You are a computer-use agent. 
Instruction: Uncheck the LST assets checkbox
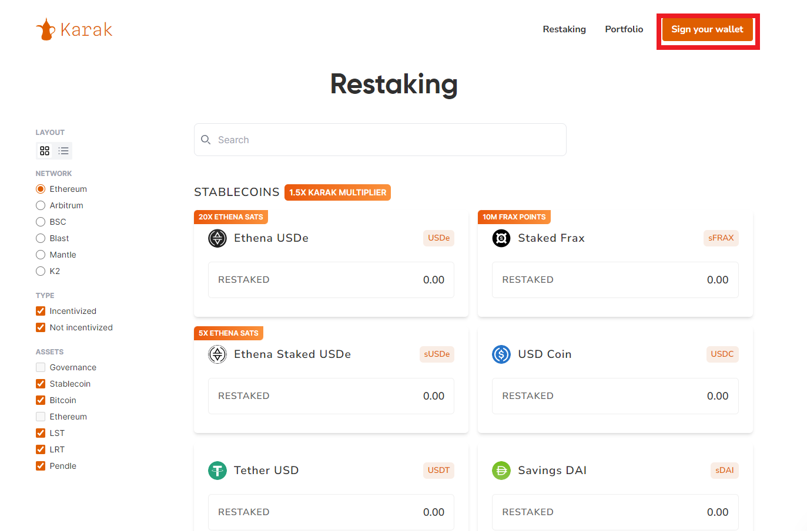(x=41, y=433)
